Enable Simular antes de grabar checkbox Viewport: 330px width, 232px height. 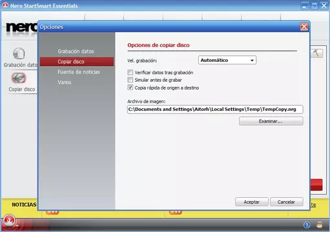point(130,80)
